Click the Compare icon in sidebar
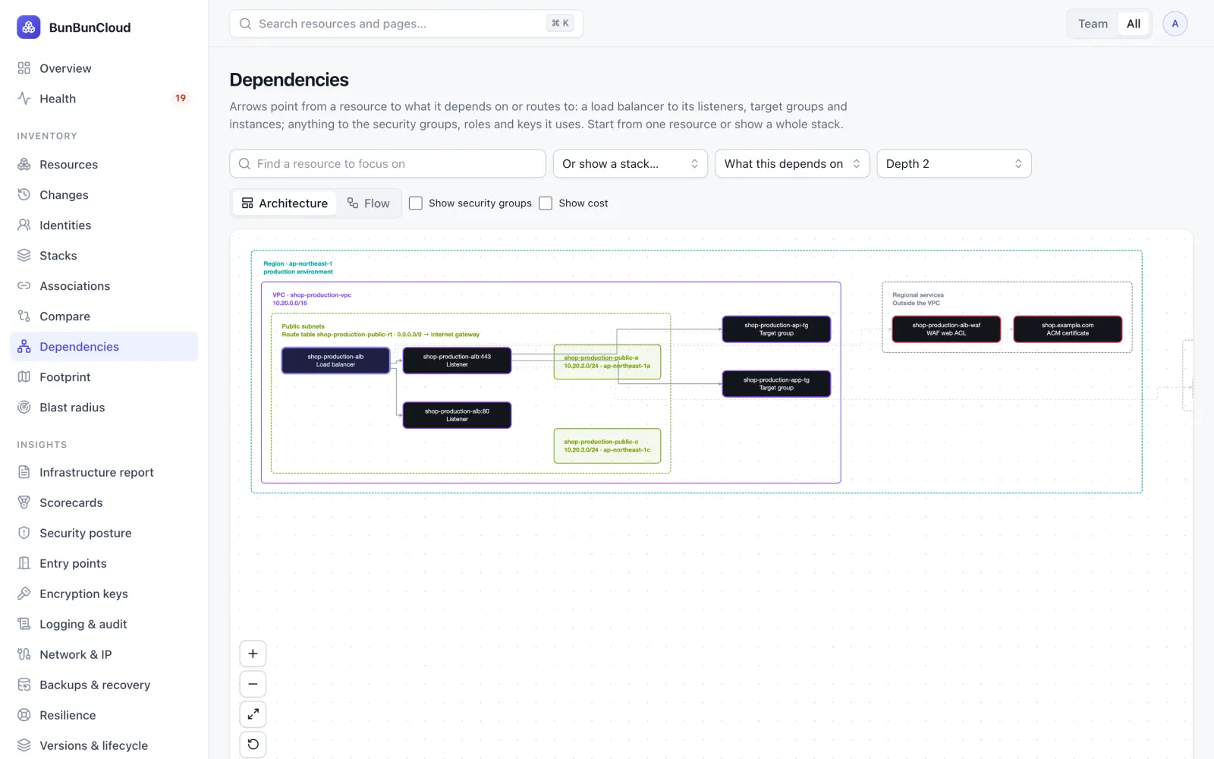Image resolution: width=1214 pixels, height=759 pixels. tap(24, 317)
